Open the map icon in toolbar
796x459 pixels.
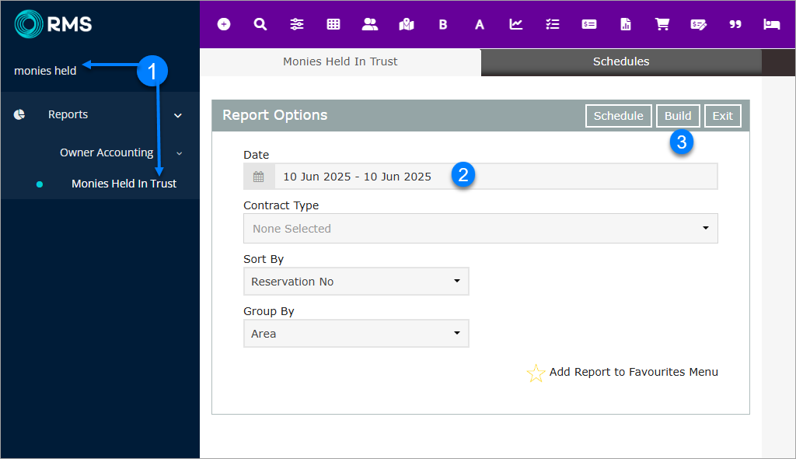[x=407, y=24]
